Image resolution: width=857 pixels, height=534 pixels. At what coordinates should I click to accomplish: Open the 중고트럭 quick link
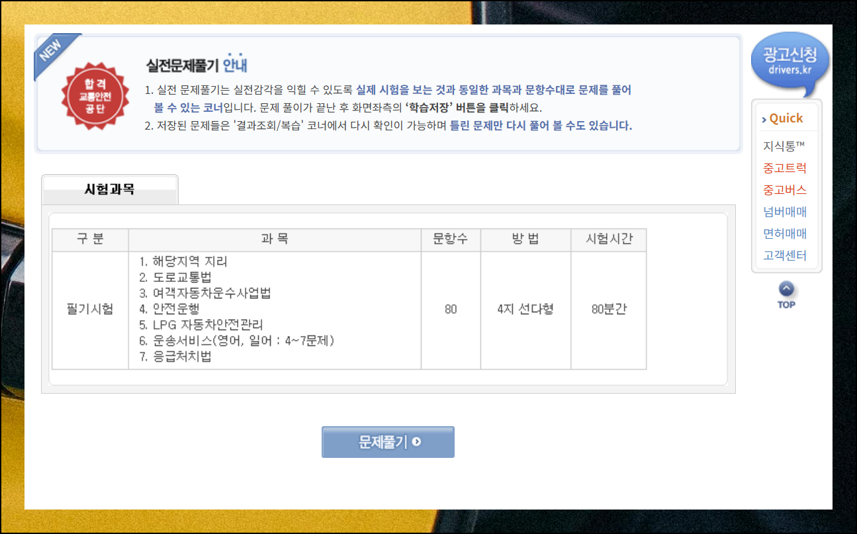tap(785, 168)
